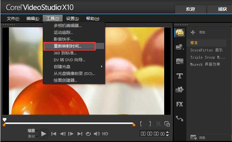Click the right orange trim marker
The height and width of the screenshot is (142, 232).
134,125
